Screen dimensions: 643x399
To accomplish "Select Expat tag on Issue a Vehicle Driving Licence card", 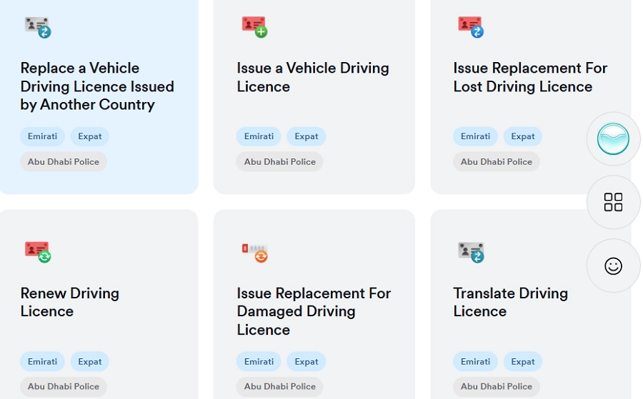I will click(x=306, y=136).
